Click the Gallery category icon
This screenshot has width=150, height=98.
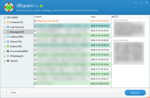tap(8, 37)
